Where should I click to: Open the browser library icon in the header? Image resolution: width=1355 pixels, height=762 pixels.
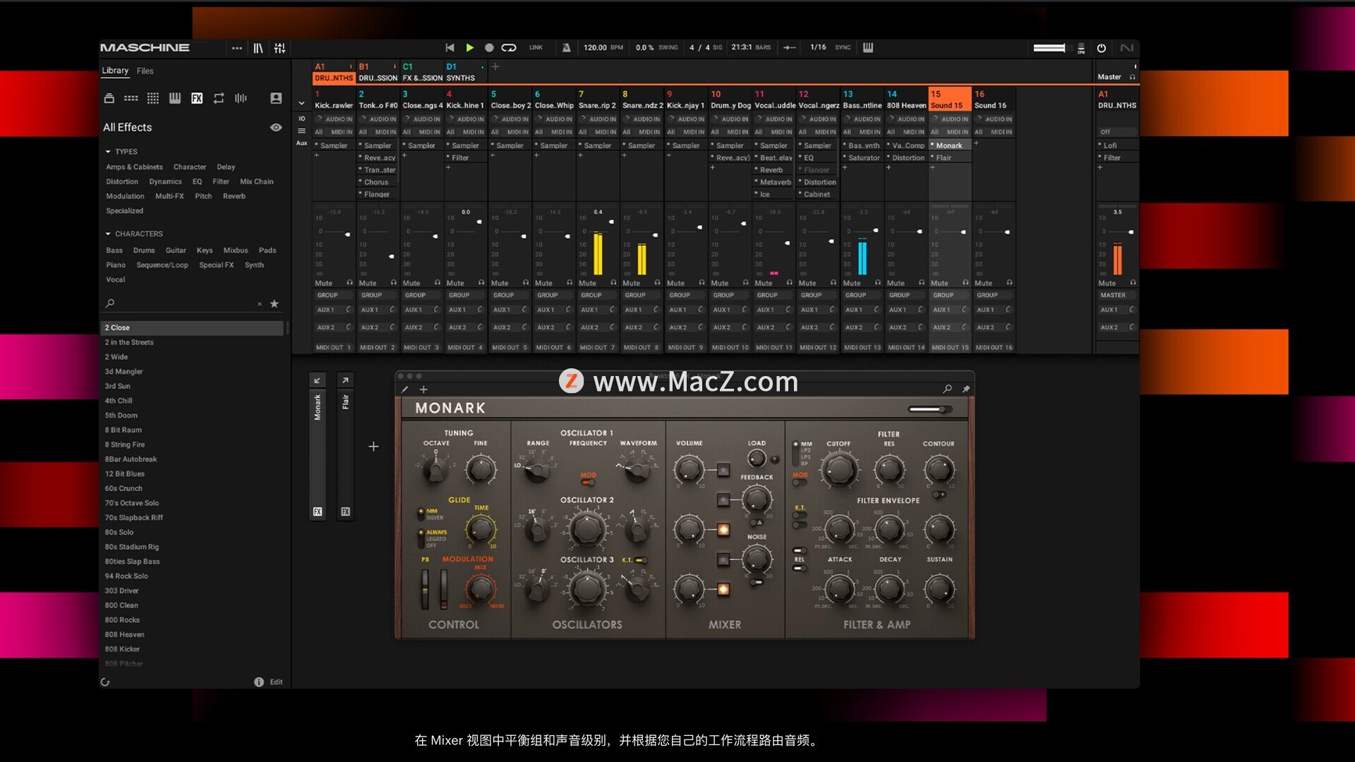click(x=258, y=48)
